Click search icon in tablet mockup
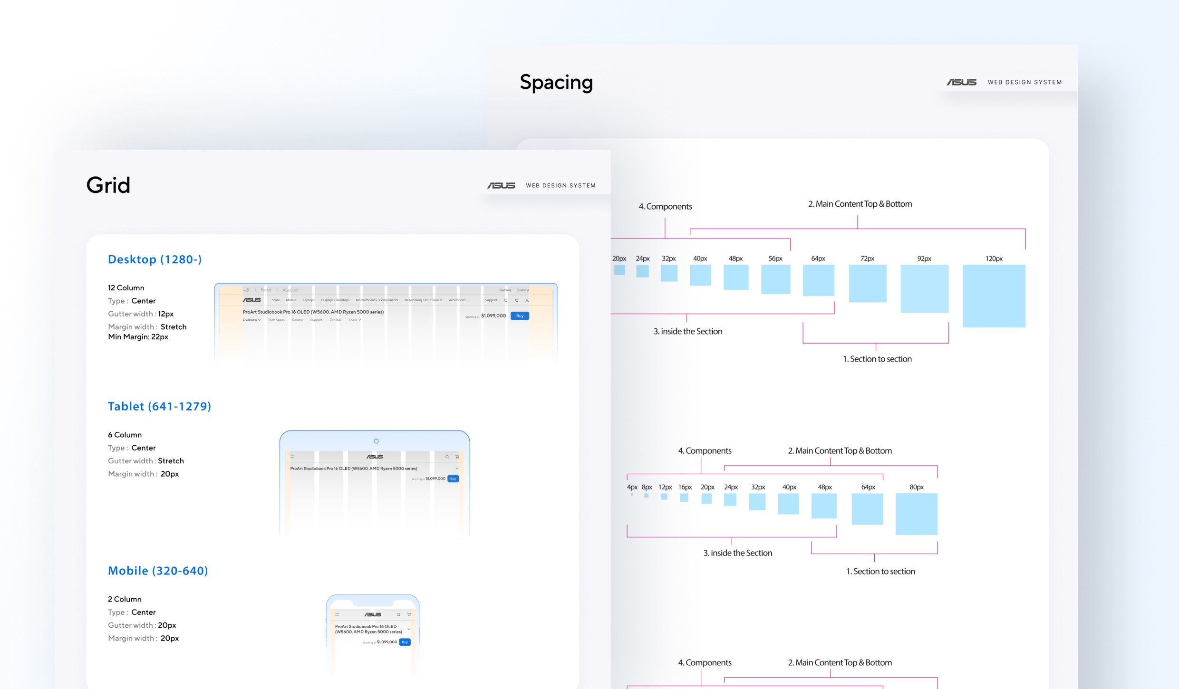The image size is (1179, 689). coord(447,457)
